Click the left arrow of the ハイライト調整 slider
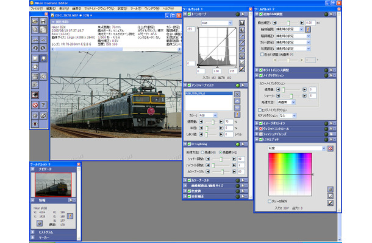372x243 pixels. pyautogui.click(x=207, y=165)
